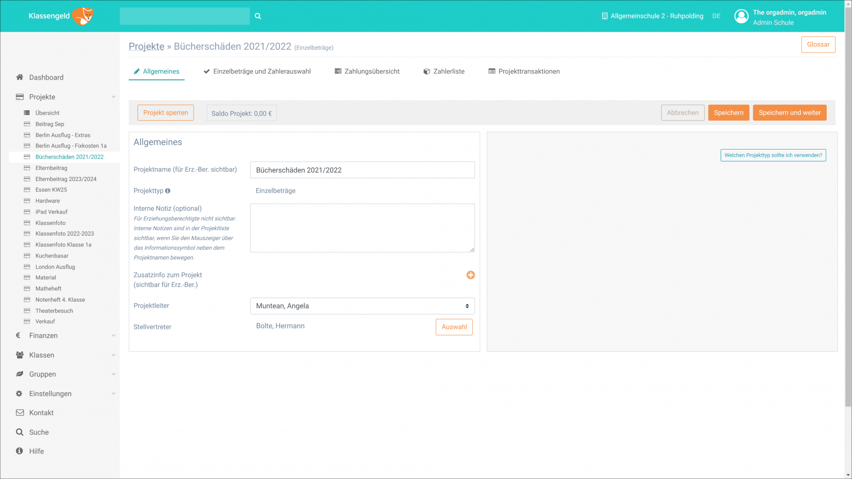Open Elternbeitrag 2023/2024 project
Viewport: 852px width, 479px height.
pyautogui.click(x=66, y=179)
